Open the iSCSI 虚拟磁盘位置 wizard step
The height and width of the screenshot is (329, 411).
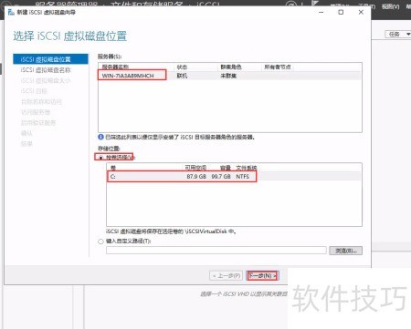point(50,59)
